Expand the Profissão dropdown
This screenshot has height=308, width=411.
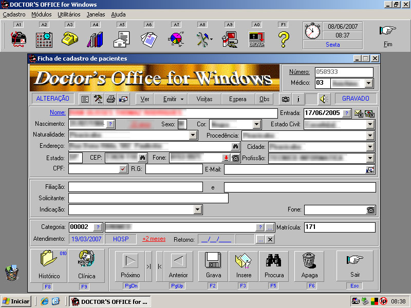pos(370,158)
